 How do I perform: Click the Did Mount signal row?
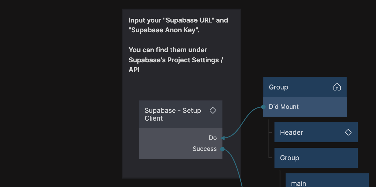tap(305, 107)
